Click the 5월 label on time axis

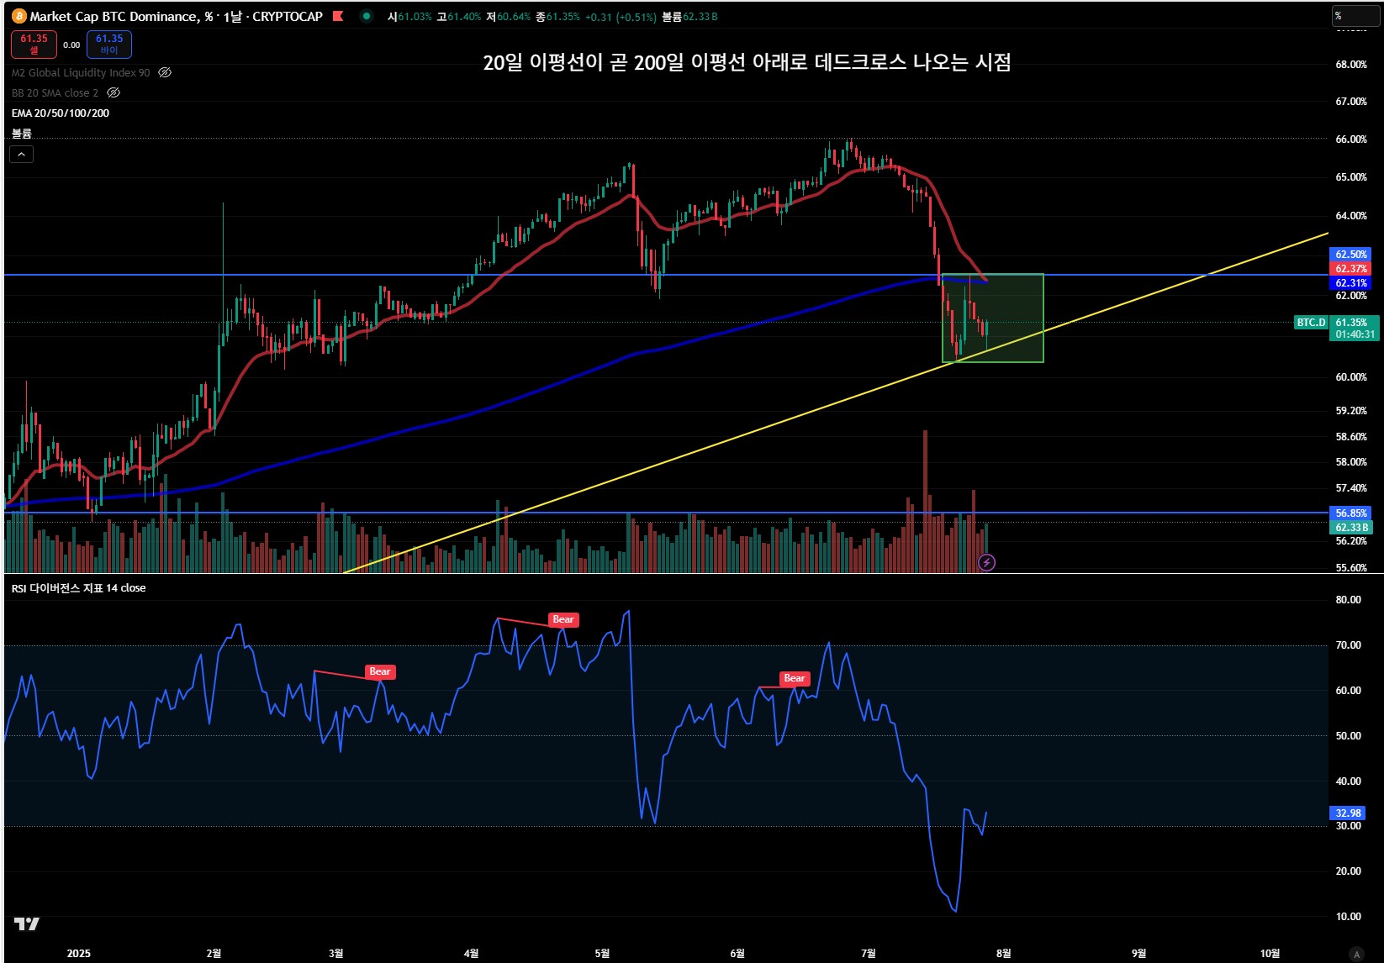tap(602, 953)
